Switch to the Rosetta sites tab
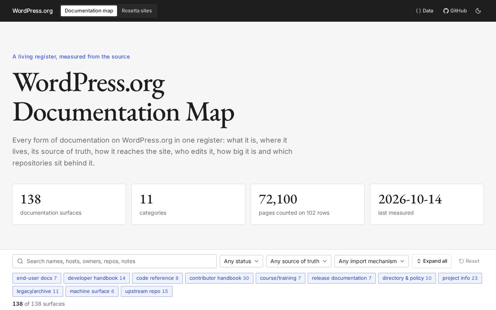This screenshot has width=496, height=310. coord(137,11)
